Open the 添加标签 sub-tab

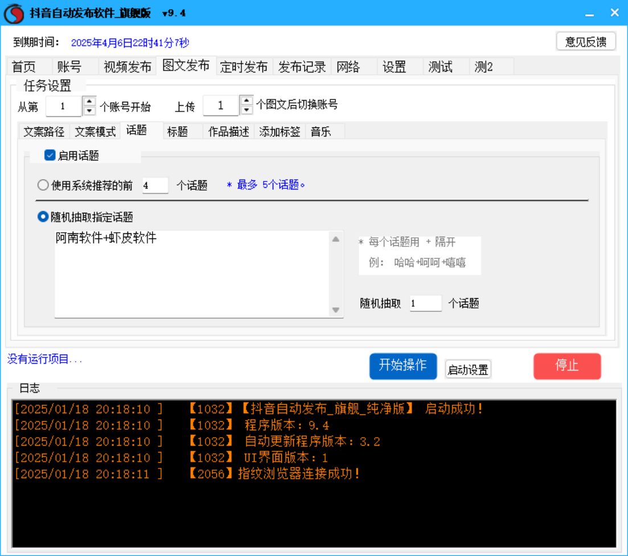coord(280,131)
